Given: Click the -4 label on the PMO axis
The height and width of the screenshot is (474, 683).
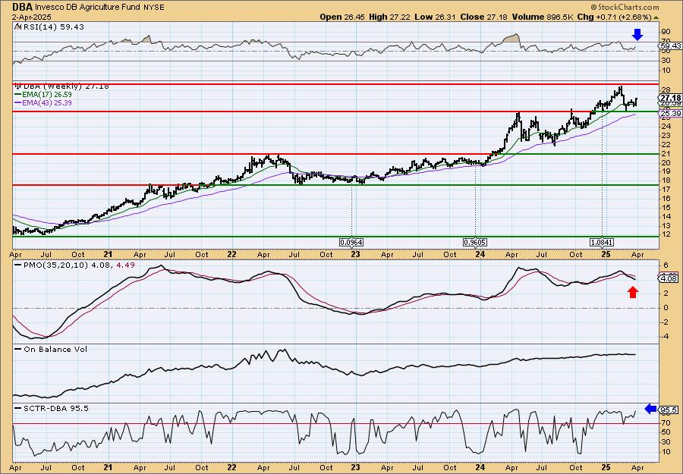Looking at the screenshot, I should tap(666, 336).
